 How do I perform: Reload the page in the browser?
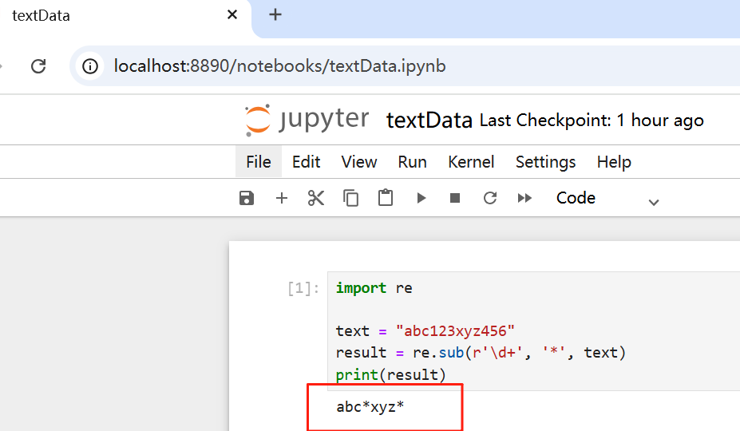(38, 66)
